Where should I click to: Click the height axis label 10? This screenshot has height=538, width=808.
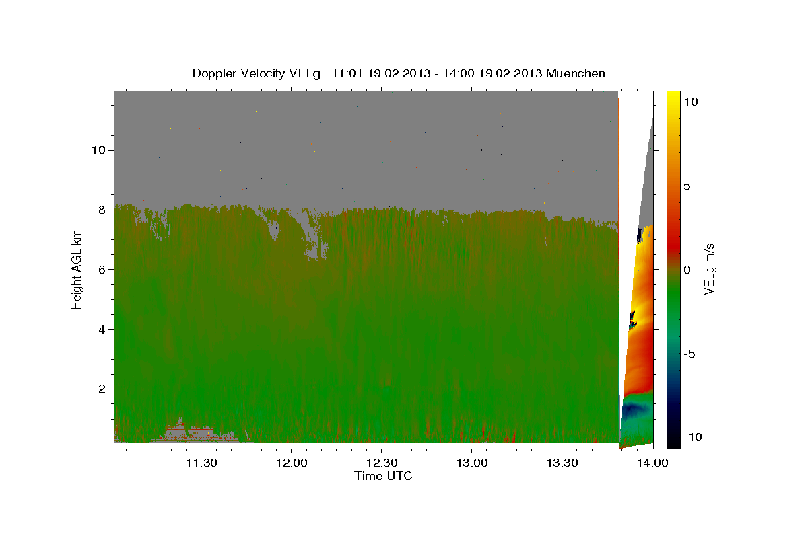tap(98, 149)
